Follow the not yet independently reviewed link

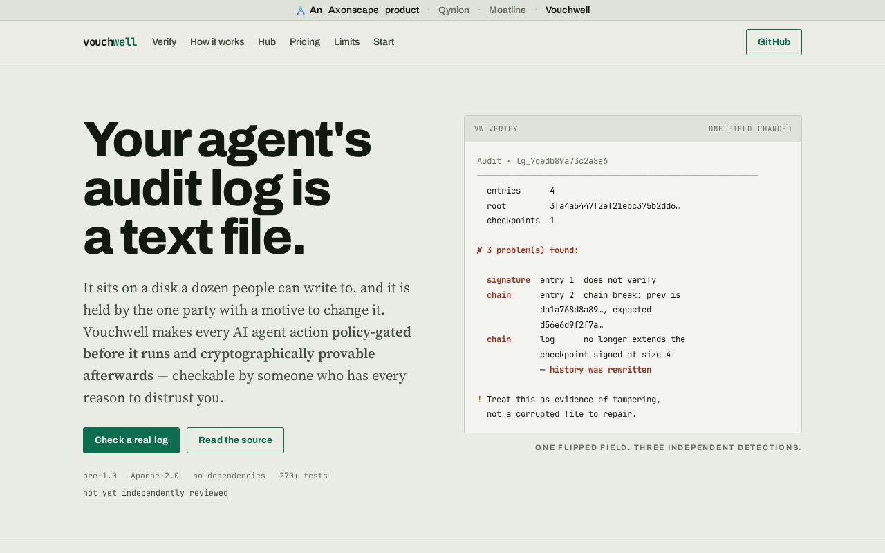pos(156,493)
